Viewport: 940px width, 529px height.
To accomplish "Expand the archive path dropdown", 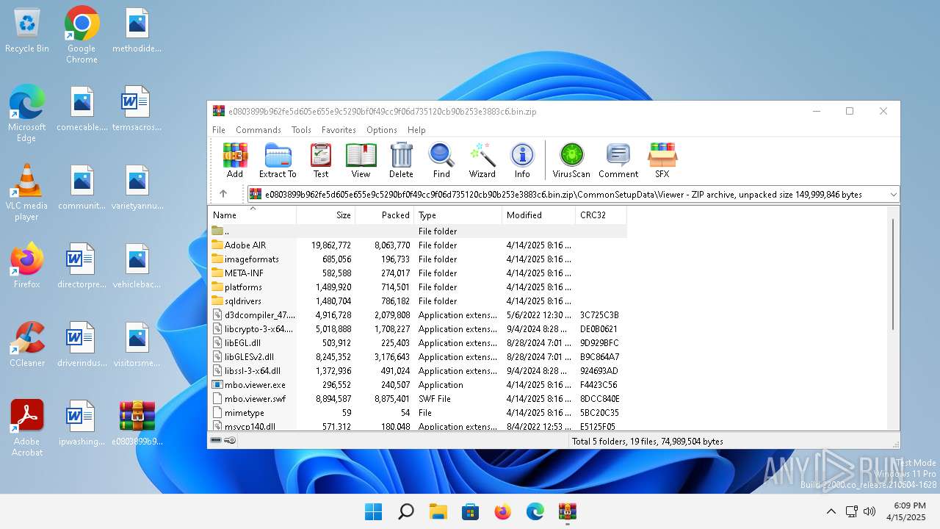I will coord(894,195).
